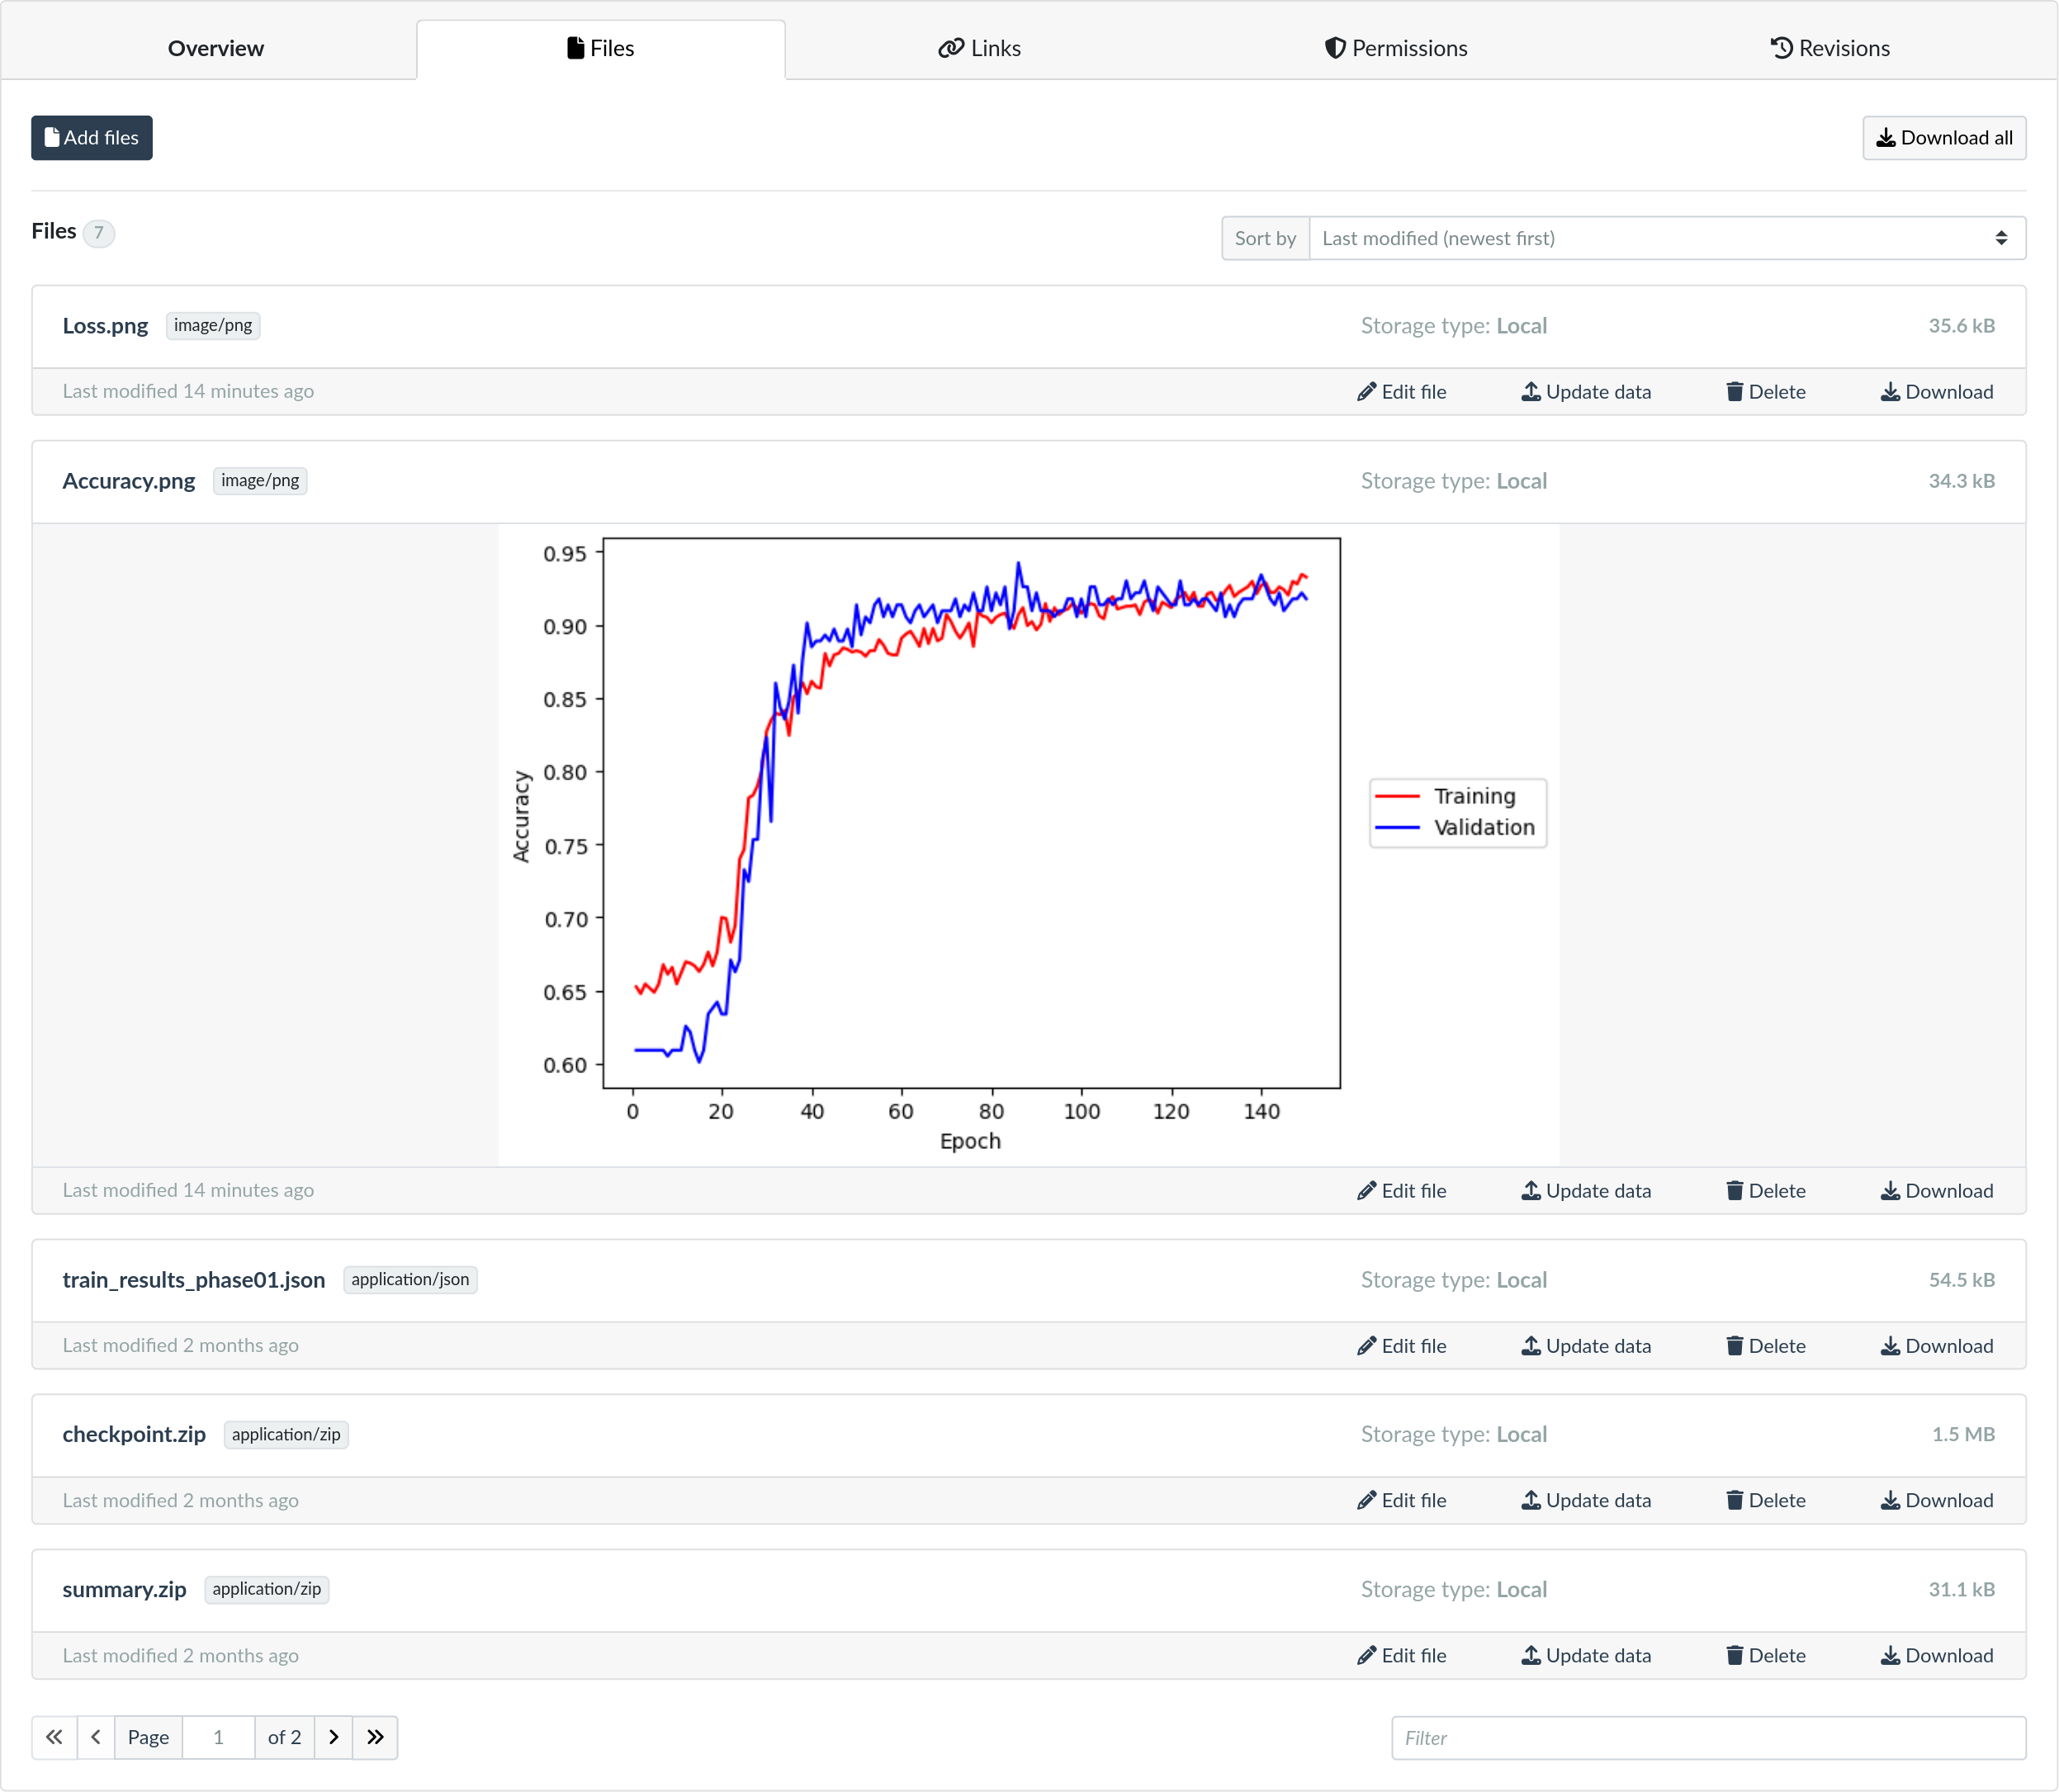
Task: Delete summary.zip file
Action: 1765,1655
